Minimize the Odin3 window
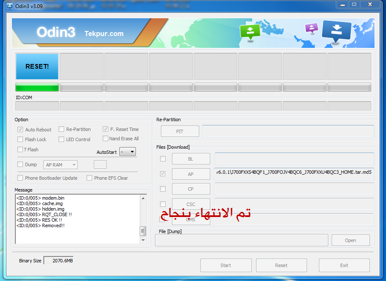The width and height of the screenshot is (386, 281). (x=343, y=5)
